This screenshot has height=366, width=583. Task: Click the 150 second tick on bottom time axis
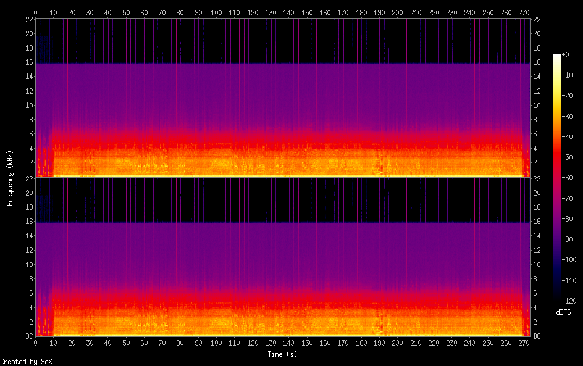click(307, 343)
